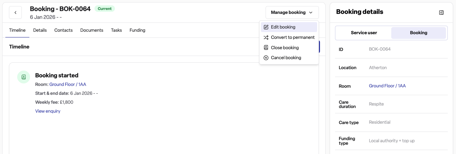Viewport: 456px width, 154px height.
Task: Open the Contacts tab
Action: [63, 30]
